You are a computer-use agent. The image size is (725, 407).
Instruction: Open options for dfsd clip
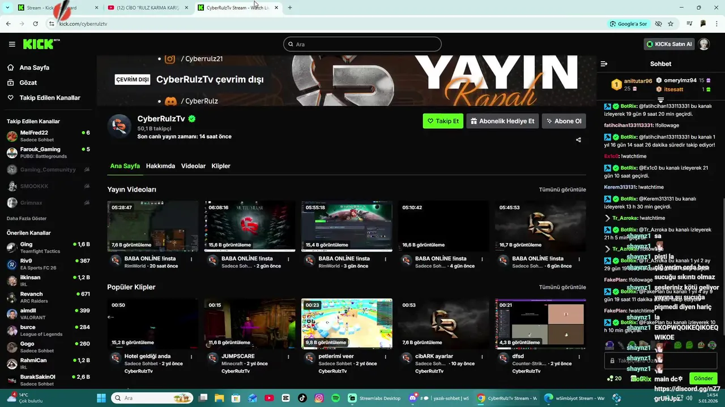pyautogui.click(x=579, y=357)
